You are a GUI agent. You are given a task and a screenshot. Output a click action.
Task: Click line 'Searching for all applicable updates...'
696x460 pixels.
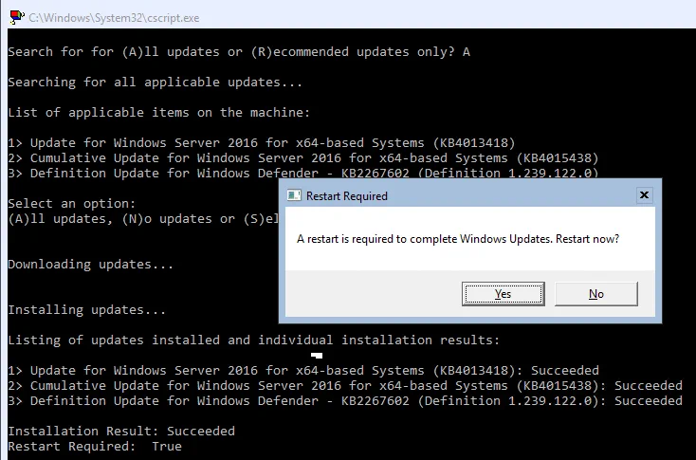(x=155, y=83)
